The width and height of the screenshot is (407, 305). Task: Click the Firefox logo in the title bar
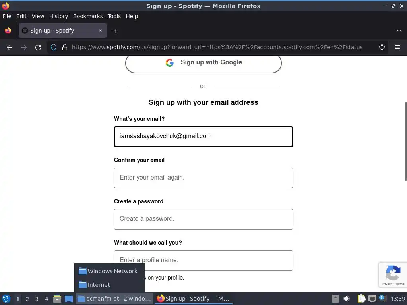(6, 6)
